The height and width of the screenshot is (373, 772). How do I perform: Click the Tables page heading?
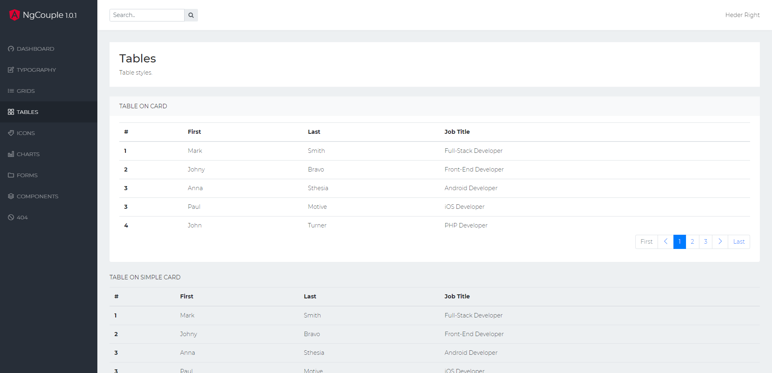[138, 58]
